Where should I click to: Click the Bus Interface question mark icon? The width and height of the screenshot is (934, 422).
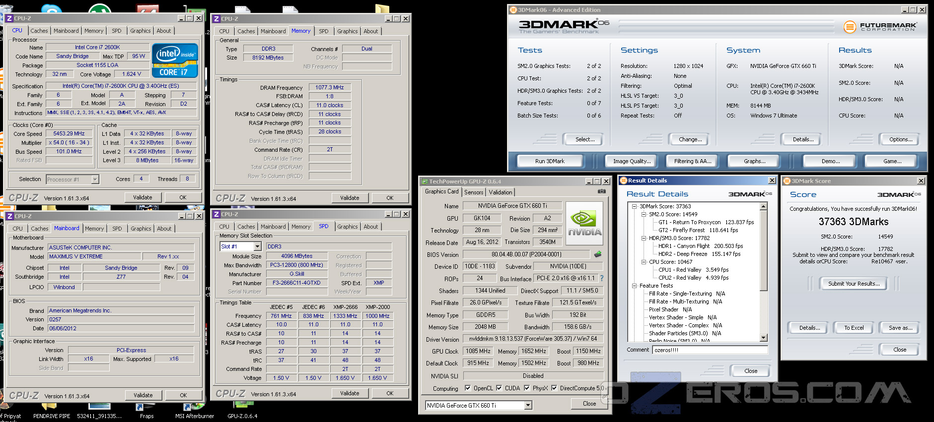click(x=602, y=278)
